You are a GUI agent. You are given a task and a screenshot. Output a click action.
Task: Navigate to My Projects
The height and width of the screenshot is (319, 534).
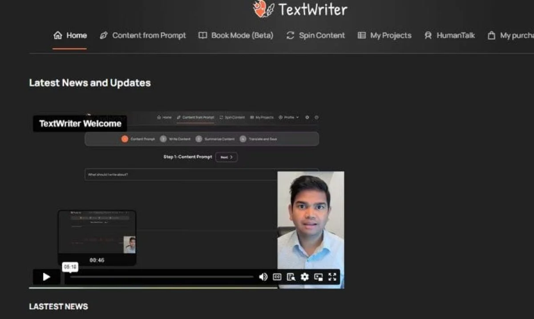pos(384,36)
